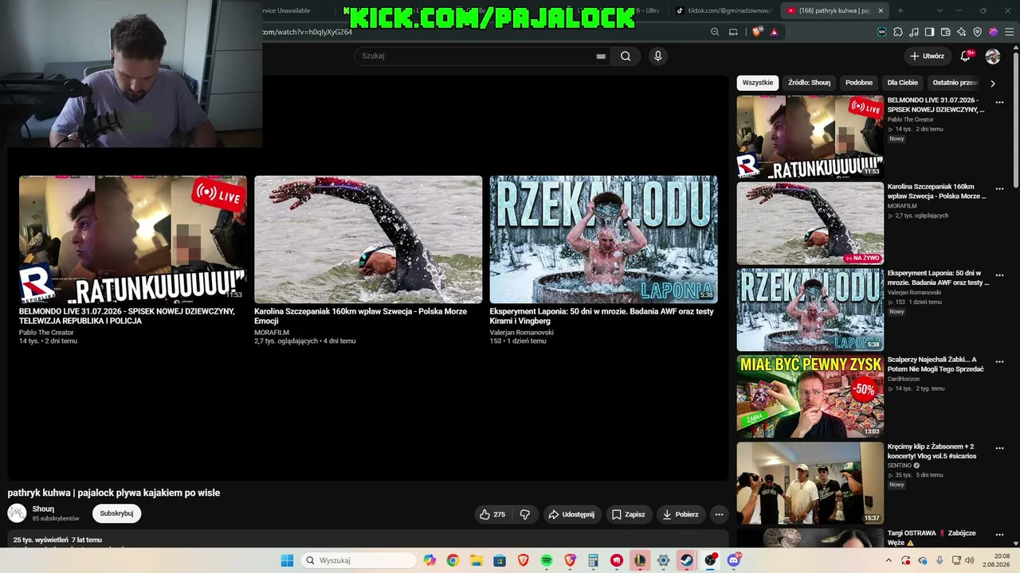Open a new browser tab with plus
The height and width of the screenshot is (573, 1020).
coord(900,10)
